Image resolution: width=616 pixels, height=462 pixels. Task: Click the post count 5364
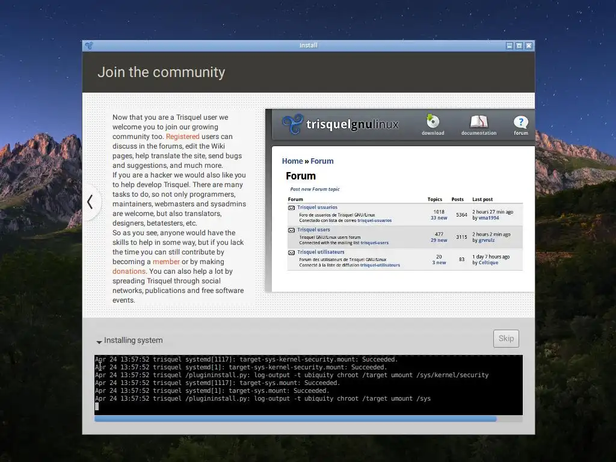point(461,215)
